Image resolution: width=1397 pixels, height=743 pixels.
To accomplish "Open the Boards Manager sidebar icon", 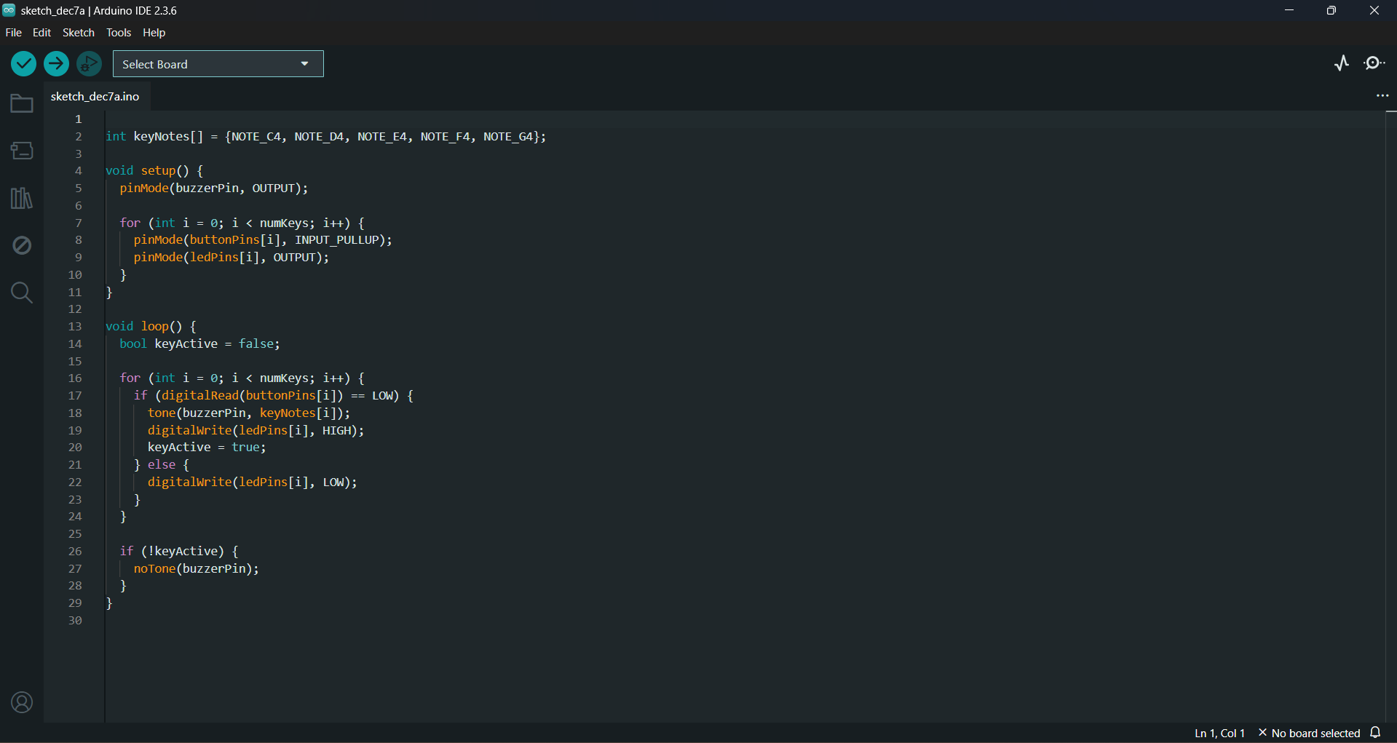I will [22, 151].
